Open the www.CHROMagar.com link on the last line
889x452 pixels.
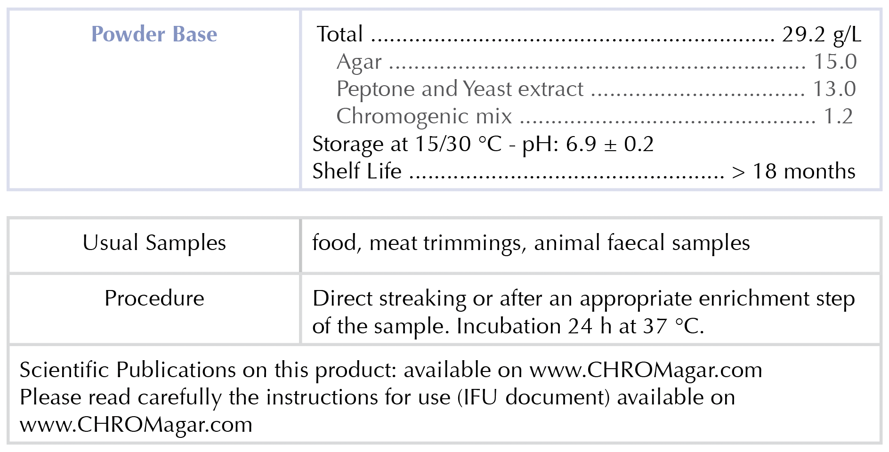(136, 425)
